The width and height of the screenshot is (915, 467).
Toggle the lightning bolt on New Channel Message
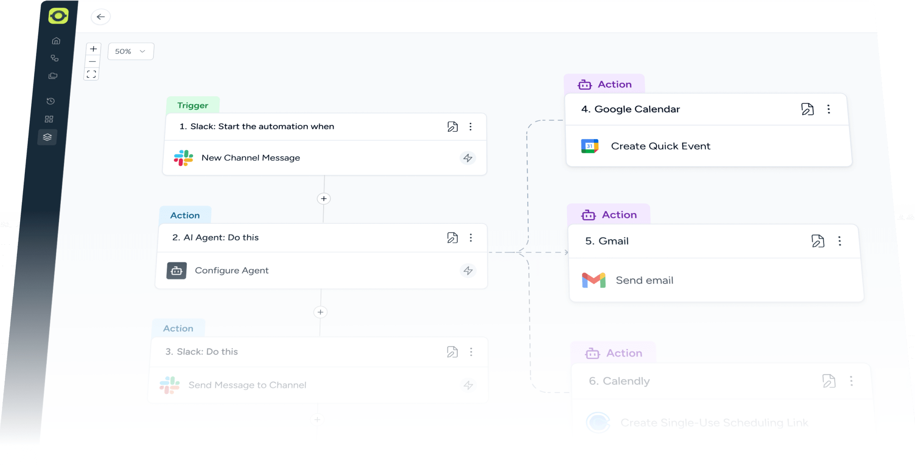[x=468, y=158]
